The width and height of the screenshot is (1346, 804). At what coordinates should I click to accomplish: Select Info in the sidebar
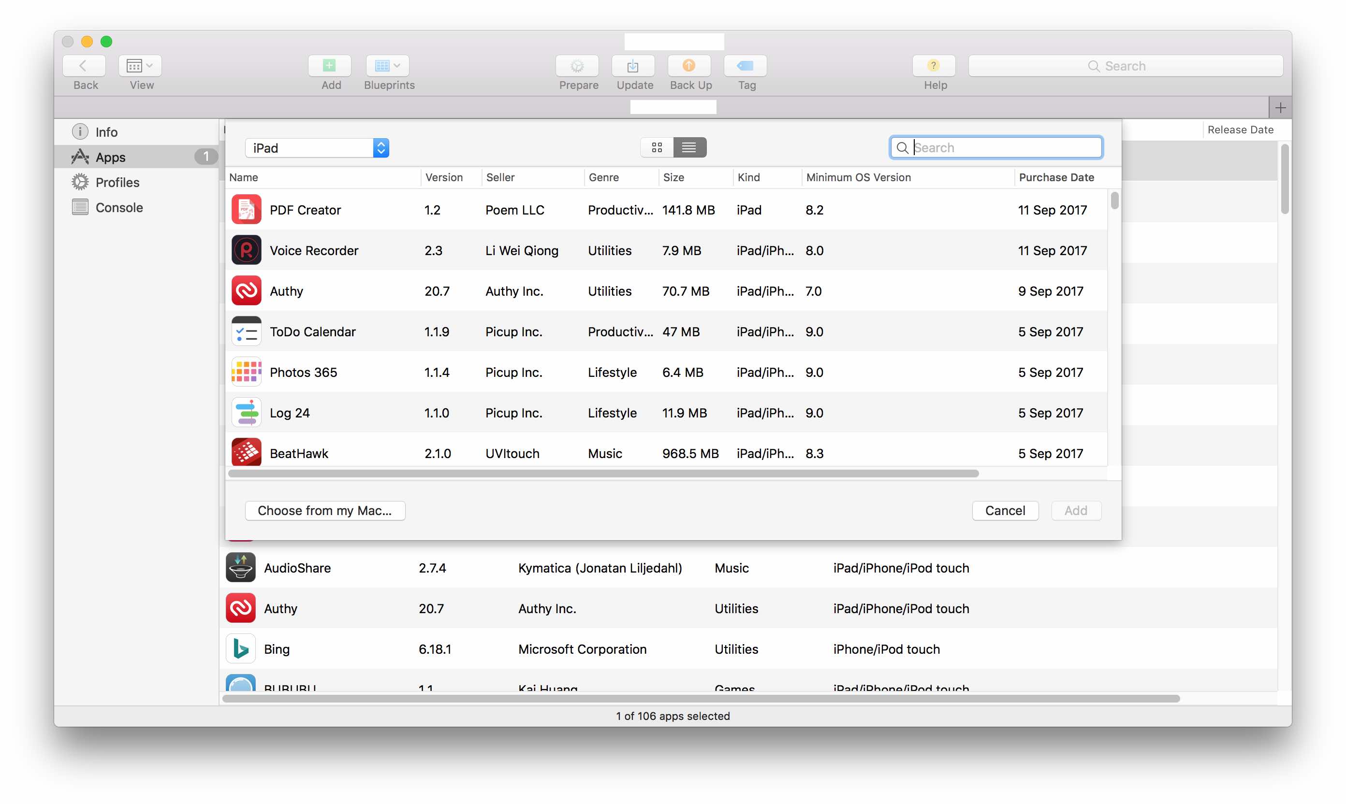(x=137, y=131)
